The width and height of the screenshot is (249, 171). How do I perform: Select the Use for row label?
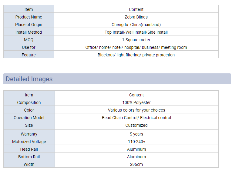pyautogui.click(x=29, y=47)
